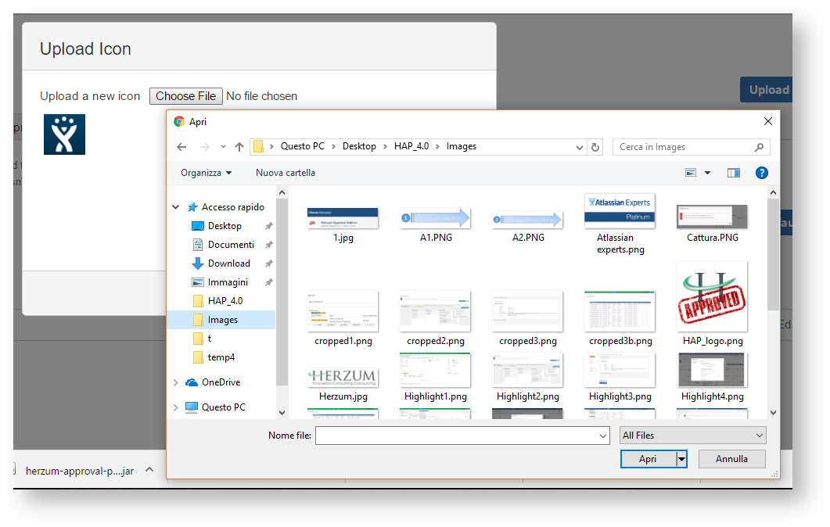Click the Annulla button
The image size is (830, 527).
(x=731, y=459)
